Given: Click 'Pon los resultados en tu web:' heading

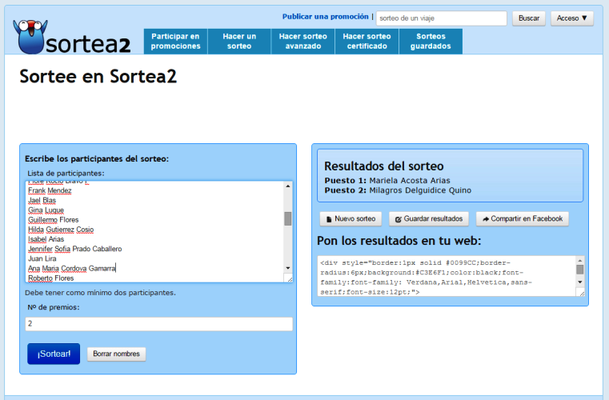Looking at the screenshot, I should click(399, 241).
